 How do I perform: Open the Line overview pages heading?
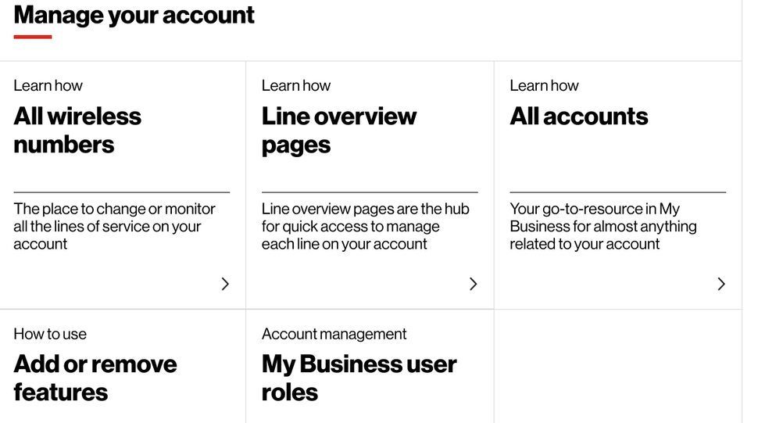pyautogui.click(x=338, y=131)
